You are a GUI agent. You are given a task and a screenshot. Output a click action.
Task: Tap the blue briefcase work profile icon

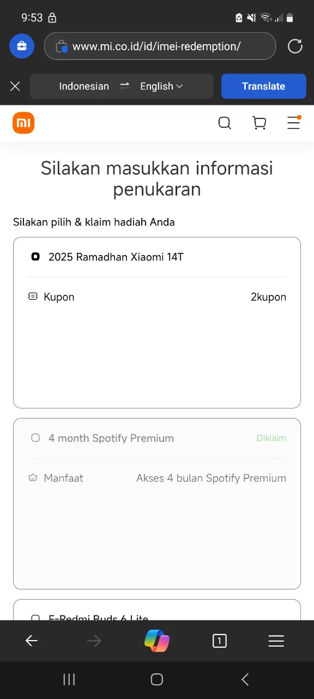pos(22,46)
